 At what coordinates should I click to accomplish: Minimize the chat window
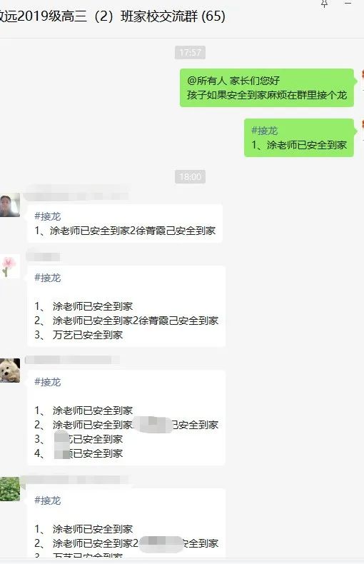(348, 4)
